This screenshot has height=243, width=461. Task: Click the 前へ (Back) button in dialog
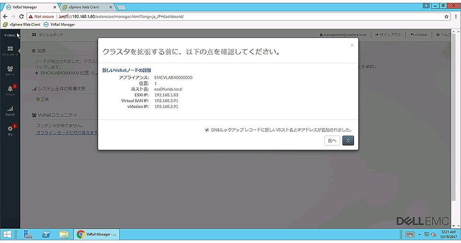click(x=332, y=140)
